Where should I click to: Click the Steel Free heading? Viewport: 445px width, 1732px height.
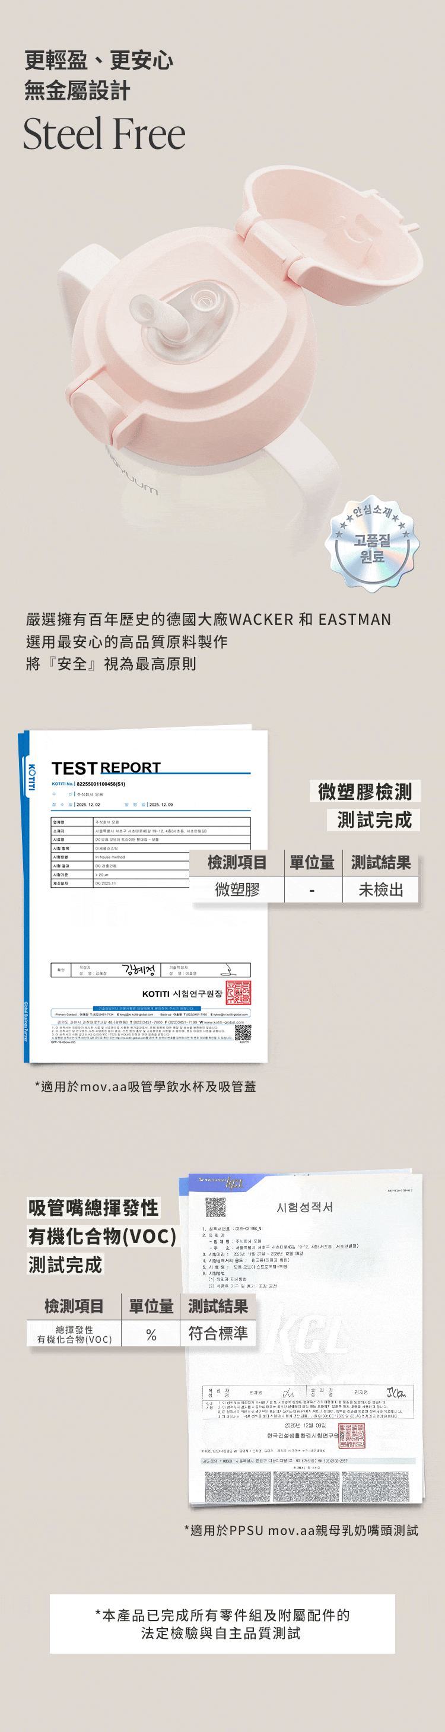click(104, 134)
